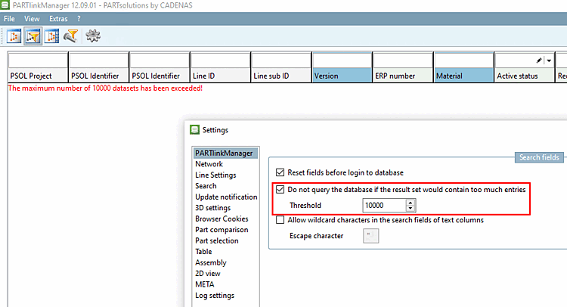Click the Line sub ID column header
Screen dimensions: 567x307
tap(281, 76)
